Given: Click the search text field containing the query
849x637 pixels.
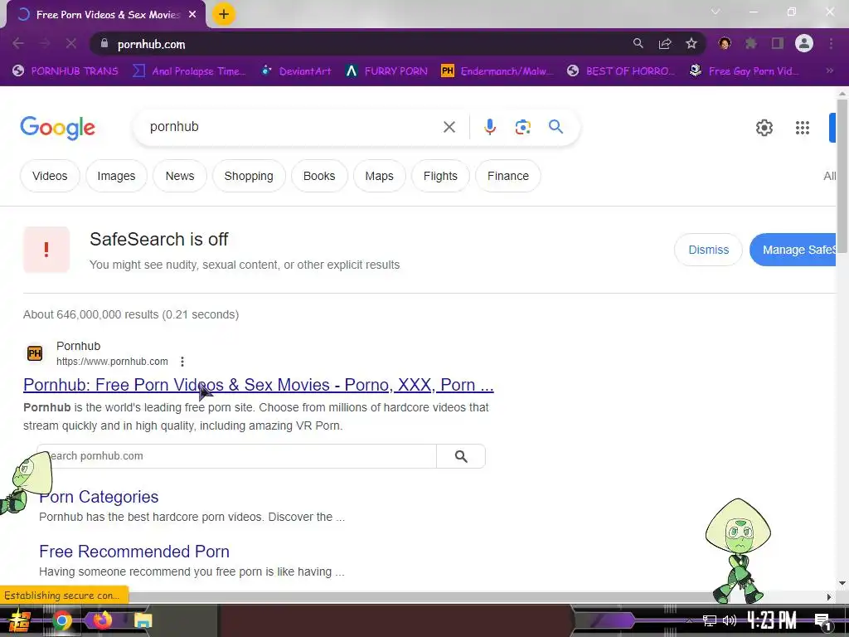Looking at the screenshot, I should point(293,127).
